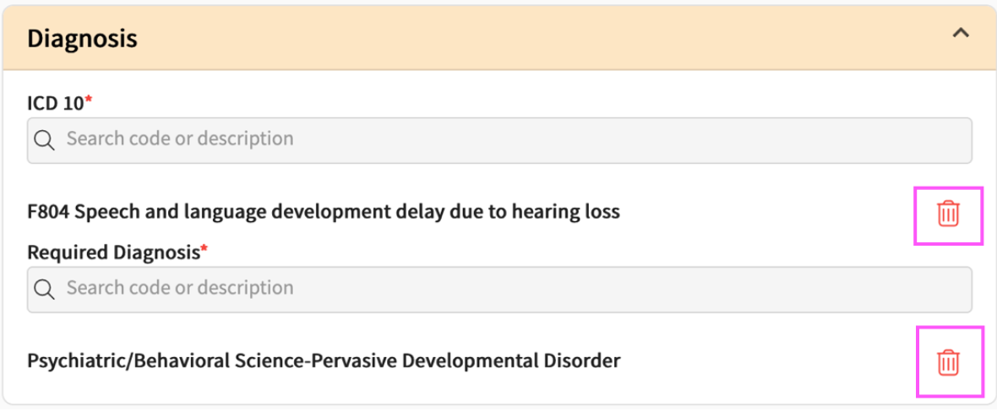Image resolution: width=997 pixels, height=412 pixels.
Task: Click the ICD 10 placeholder text "Search code or description"
Action: pyautogui.click(x=180, y=138)
